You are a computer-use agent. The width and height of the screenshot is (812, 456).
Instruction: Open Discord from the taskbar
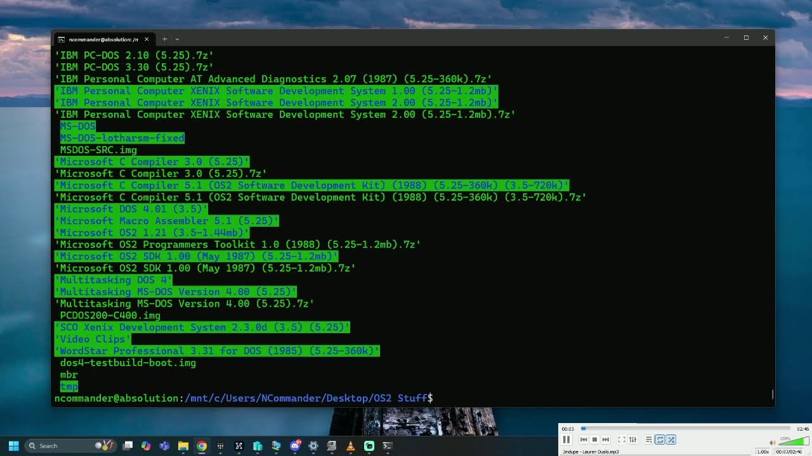[x=295, y=446]
